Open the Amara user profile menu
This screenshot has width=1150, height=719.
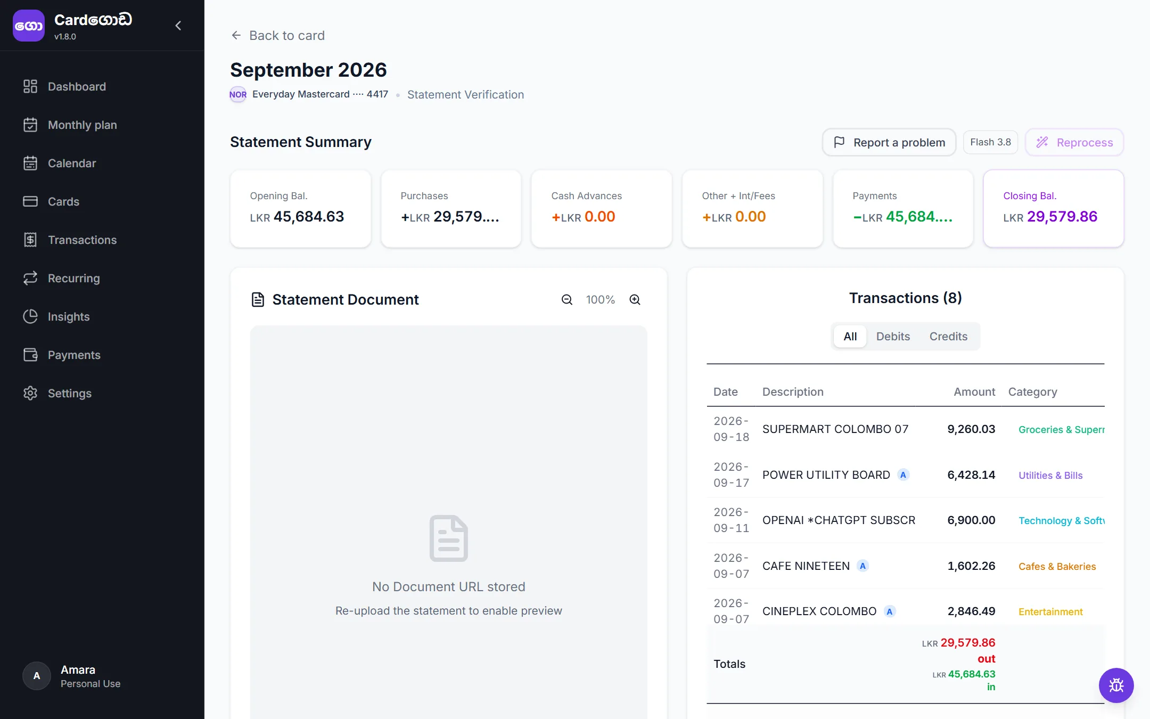click(x=72, y=676)
